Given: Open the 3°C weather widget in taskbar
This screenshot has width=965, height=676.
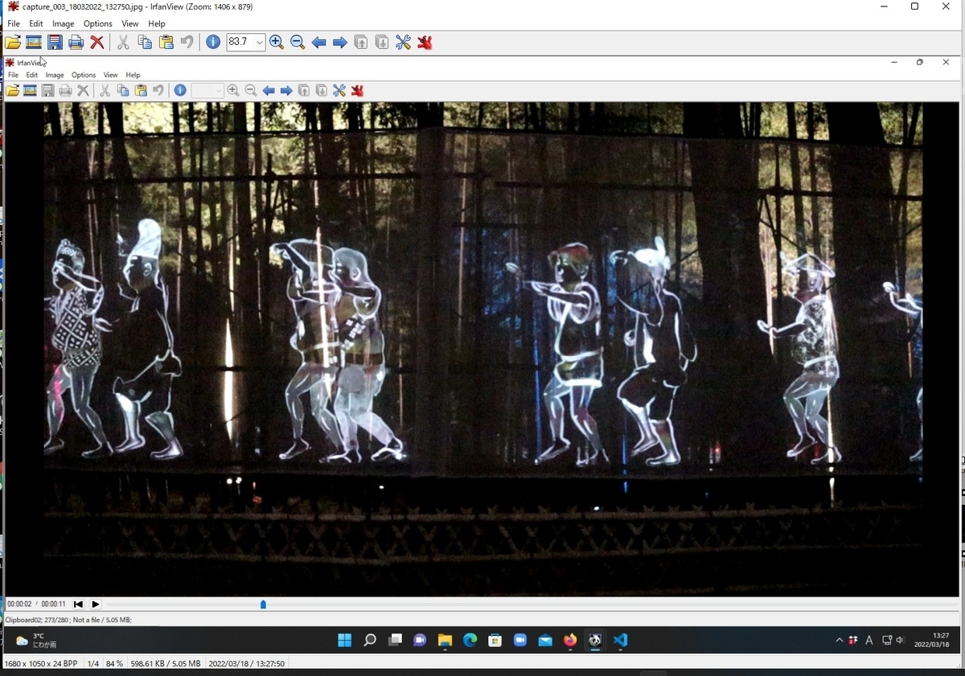Looking at the screenshot, I should pyautogui.click(x=36, y=641).
